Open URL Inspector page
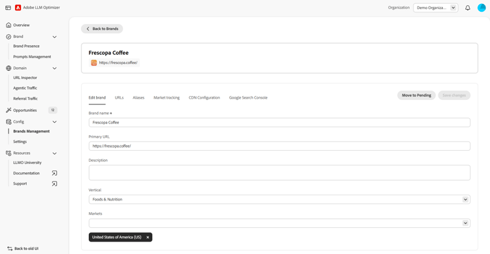This screenshot has width=490, height=254. (25, 78)
